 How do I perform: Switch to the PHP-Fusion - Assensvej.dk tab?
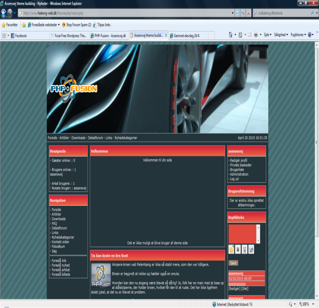(109, 36)
